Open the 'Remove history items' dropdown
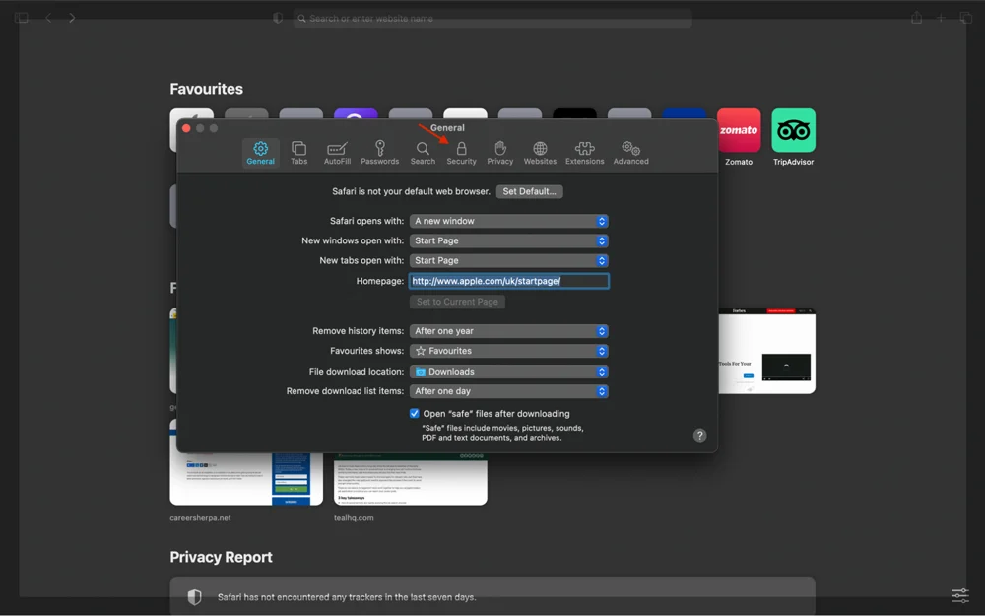 coord(508,330)
